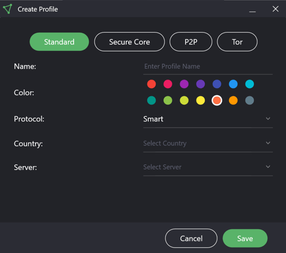The image size is (286, 253).
Task: Select the Tor profile type
Action: pyautogui.click(x=237, y=42)
